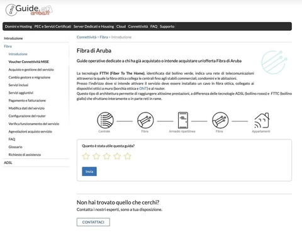302x235 pixels.
Task: Click the Centrale diagram icon
Action: pyautogui.click(x=105, y=120)
